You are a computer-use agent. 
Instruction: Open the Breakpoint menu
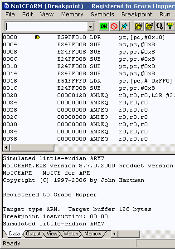(x=137, y=15)
